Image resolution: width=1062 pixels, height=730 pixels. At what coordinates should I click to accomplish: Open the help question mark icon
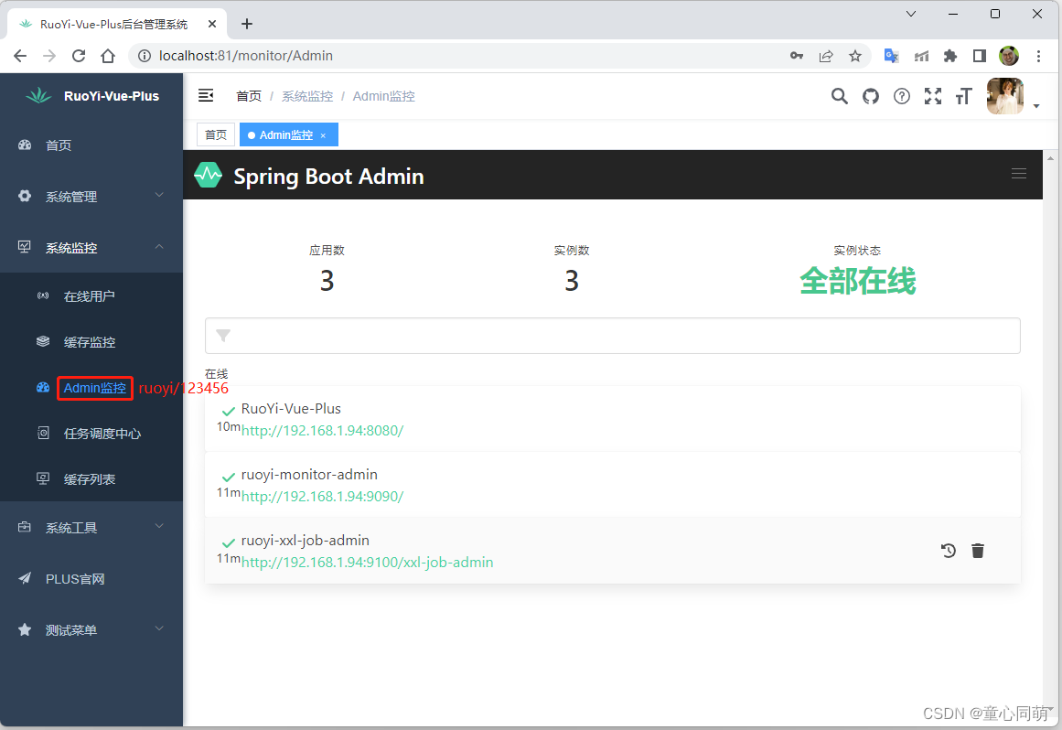pos(902,96)
